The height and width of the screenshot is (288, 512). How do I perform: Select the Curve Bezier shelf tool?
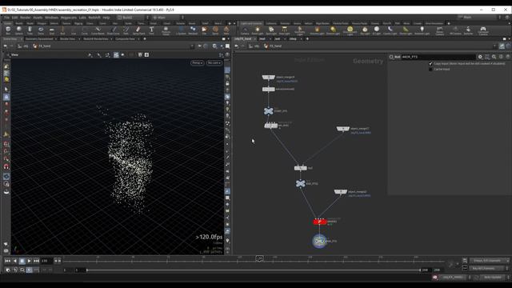pos(98,30)
